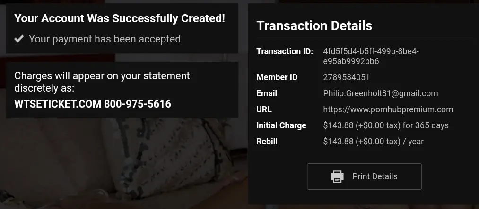Click the payment accepted checkmark icon
The width and height of the screenshot is (479, 209).
19,39
